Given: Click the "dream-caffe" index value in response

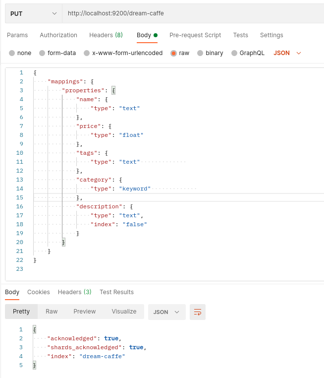Looking at the screenshot, I should point(102,357).
